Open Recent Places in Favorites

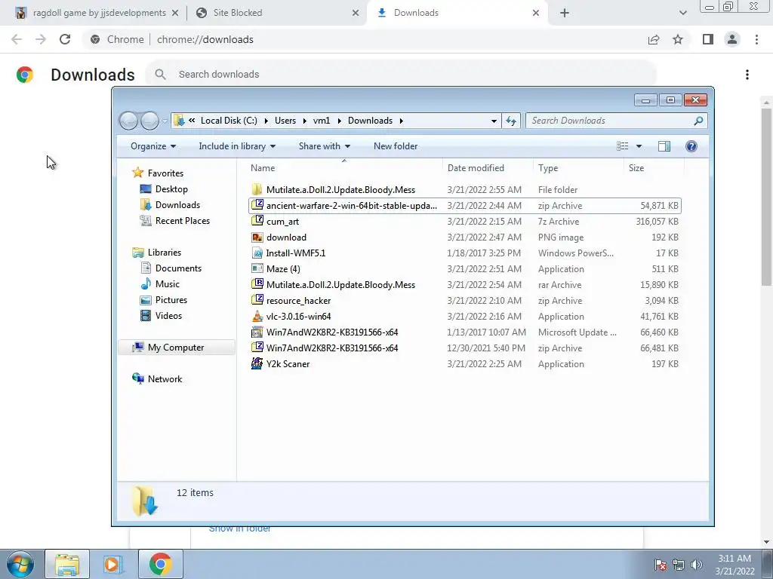[x=183, y=221]
